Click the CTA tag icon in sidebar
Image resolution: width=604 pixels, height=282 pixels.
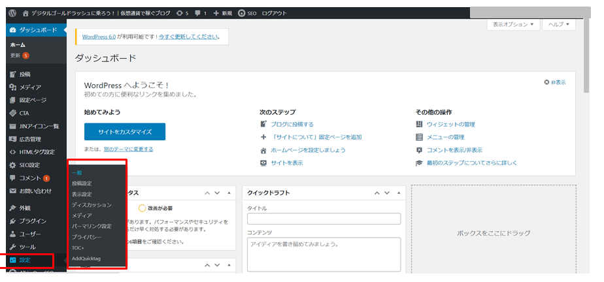click(12, 113)
